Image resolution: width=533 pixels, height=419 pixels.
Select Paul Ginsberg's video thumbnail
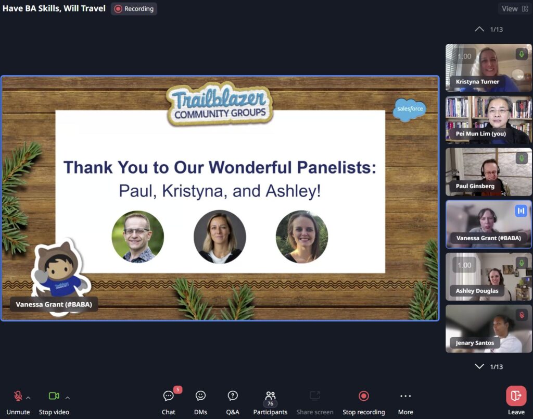[488, 172]
